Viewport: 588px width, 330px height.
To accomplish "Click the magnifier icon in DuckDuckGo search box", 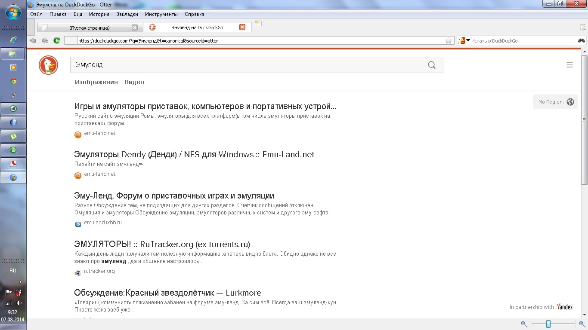I will coord(432,65).
